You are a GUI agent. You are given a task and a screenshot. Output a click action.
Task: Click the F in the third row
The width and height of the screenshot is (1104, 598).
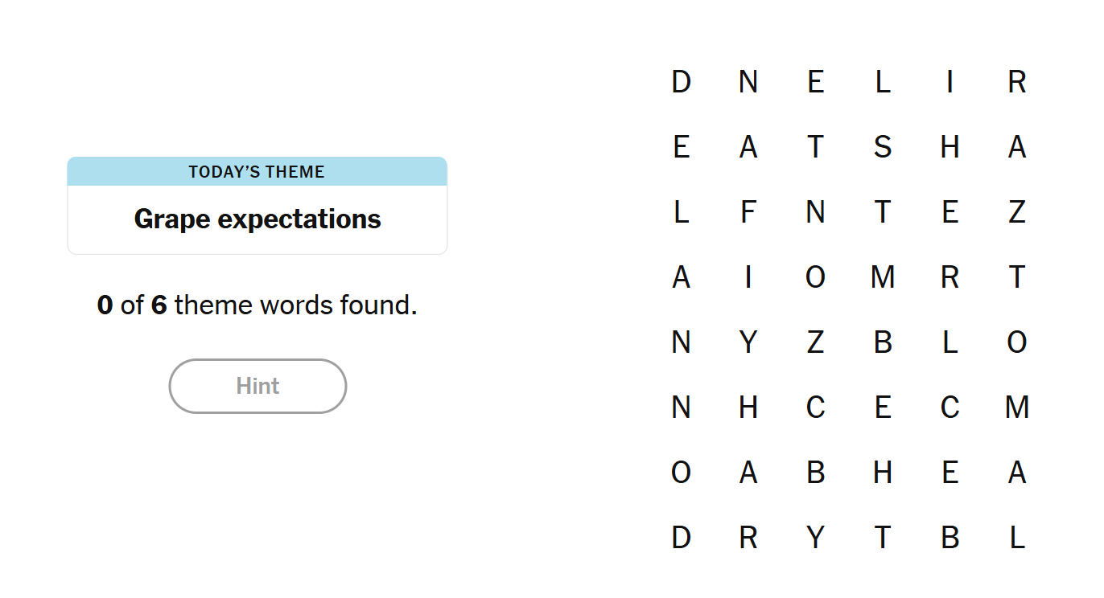[748, 211]
